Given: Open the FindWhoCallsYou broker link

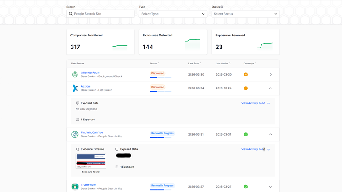Looking at the screenshot, I should [92, 132].
